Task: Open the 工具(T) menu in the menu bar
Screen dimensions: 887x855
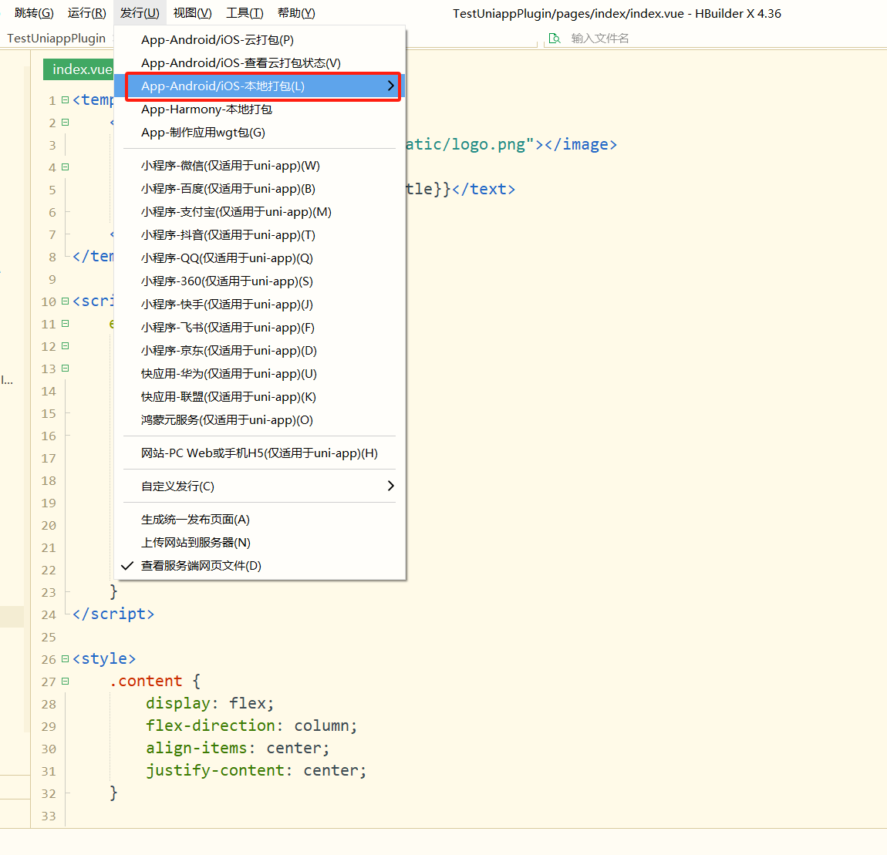Action: click(x=245, y=13)
